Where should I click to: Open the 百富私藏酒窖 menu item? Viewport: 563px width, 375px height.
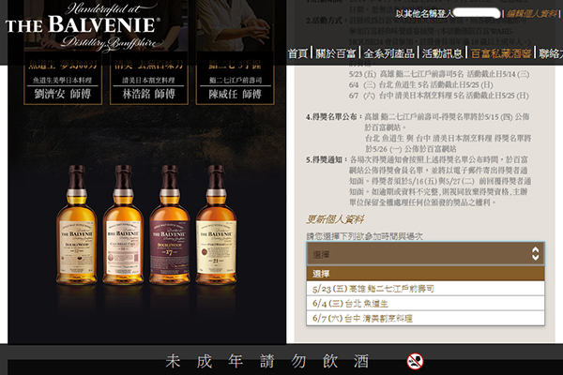tap(501, 53)
